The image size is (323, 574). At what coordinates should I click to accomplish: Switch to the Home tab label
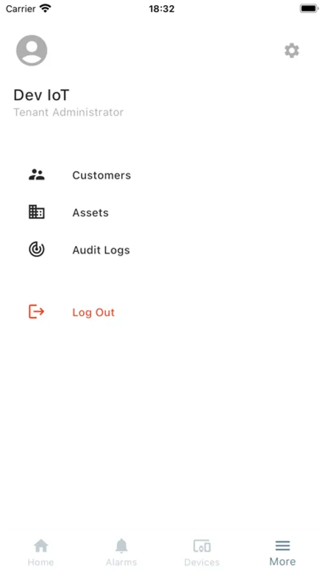41,562
